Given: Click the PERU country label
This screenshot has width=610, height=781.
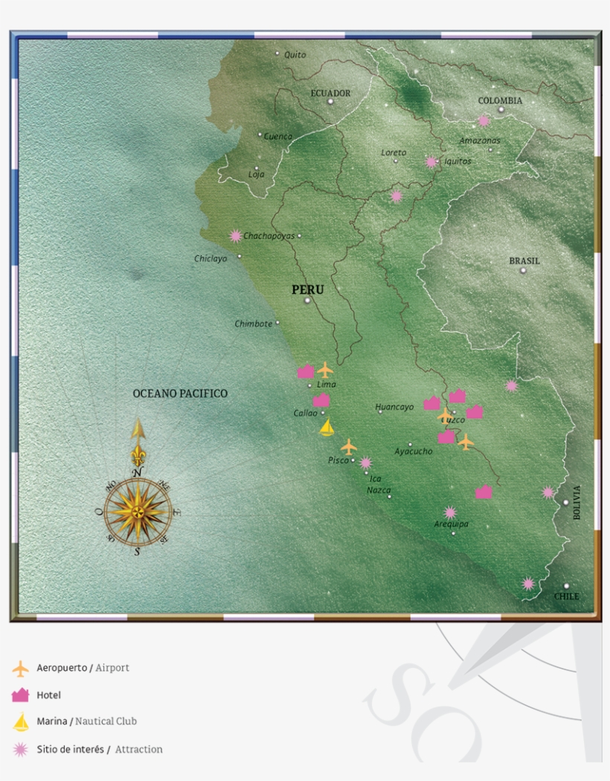Looking at the screenshot, I should point(308,289).
